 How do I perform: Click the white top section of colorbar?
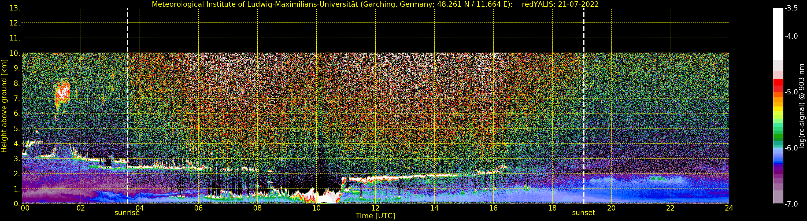[778, 34]
